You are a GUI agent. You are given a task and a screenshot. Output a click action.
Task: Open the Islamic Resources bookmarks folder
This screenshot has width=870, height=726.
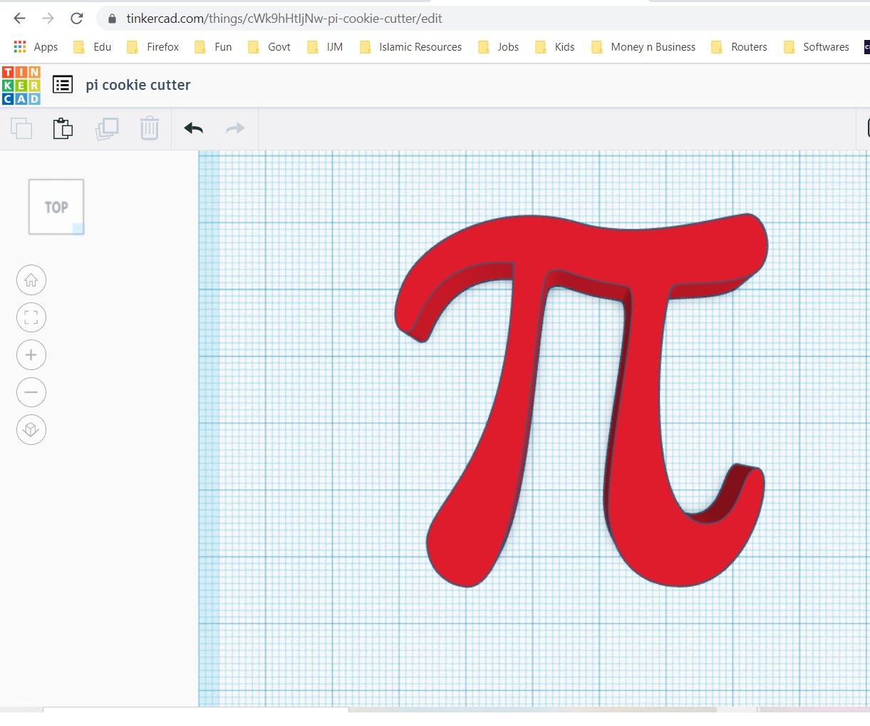pyautogui.click(x=420, y=46)
